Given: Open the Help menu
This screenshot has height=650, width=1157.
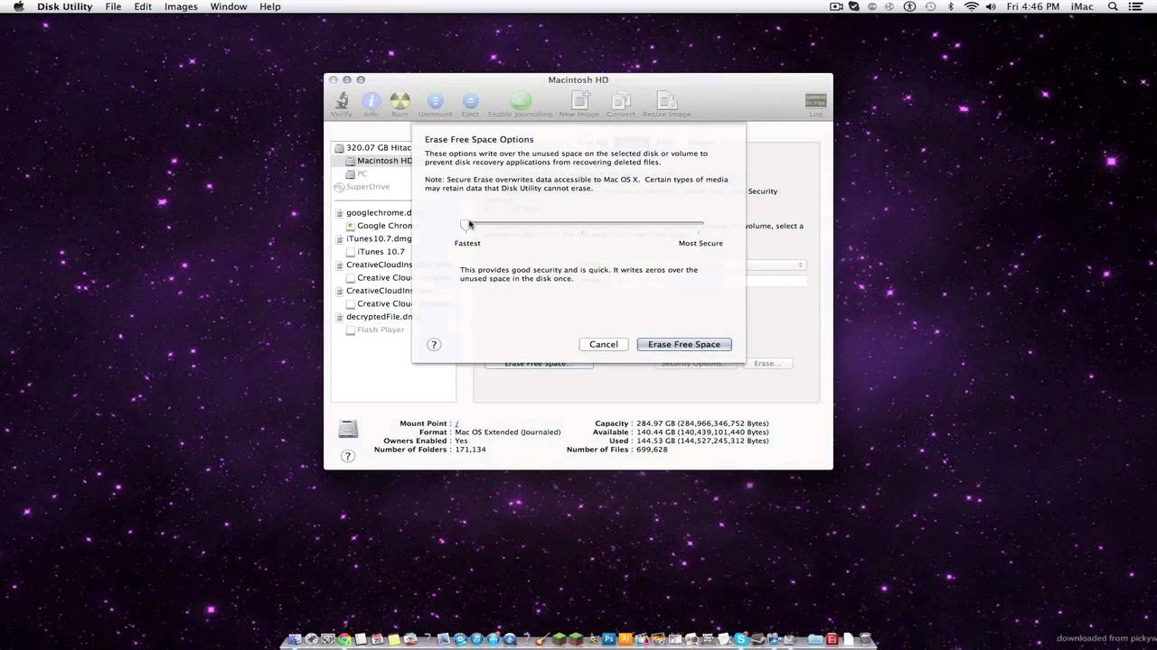Looking at the screenshot, I should (270, 6).
